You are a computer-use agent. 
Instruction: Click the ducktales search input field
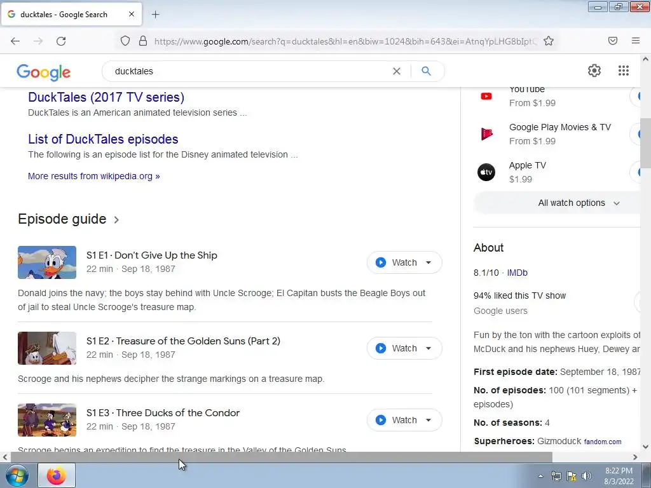(249, 71)
